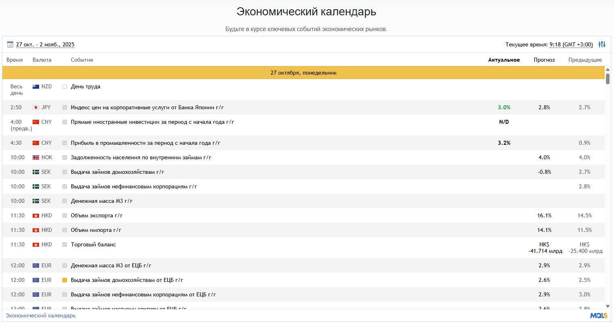Click the 27 октября, понедельник date banner
The height and width of the screenshot is (323, 614).
tap(303, 73)
